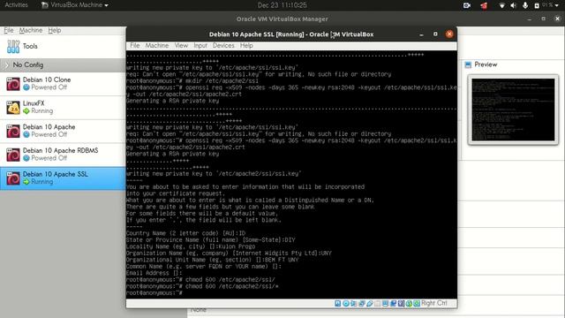
Task: Click the Tools label in VirtualBox Manager
Action: click(x=30, y=46)
